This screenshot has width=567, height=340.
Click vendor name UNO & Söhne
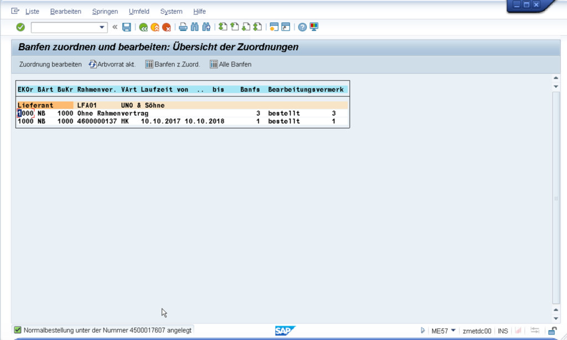click(x=143, y=105)
